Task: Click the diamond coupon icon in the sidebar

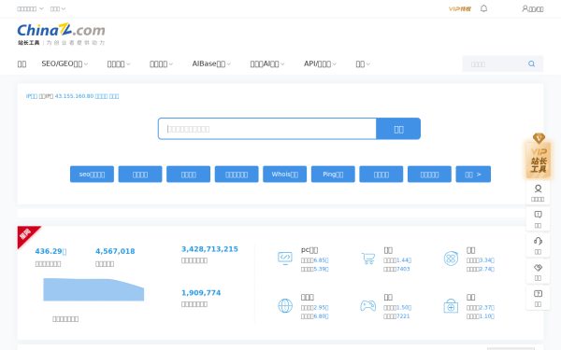Action: 538,268
